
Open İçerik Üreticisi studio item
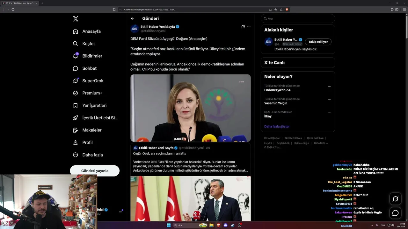[96, 118]
